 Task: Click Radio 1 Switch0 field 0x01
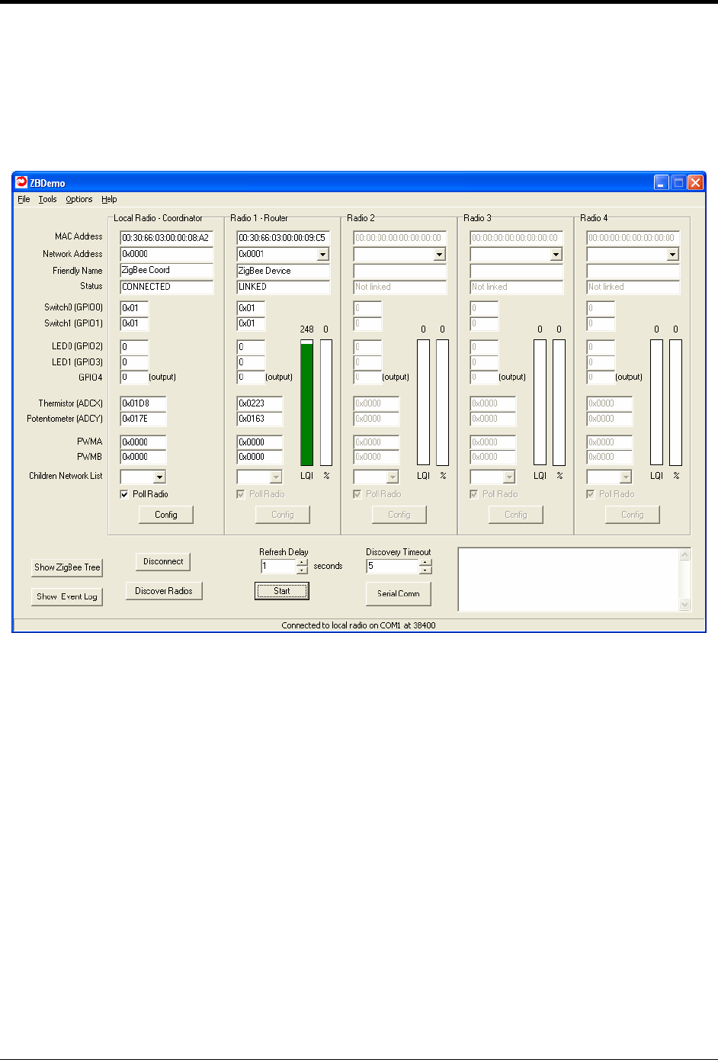tap(251, 309)
